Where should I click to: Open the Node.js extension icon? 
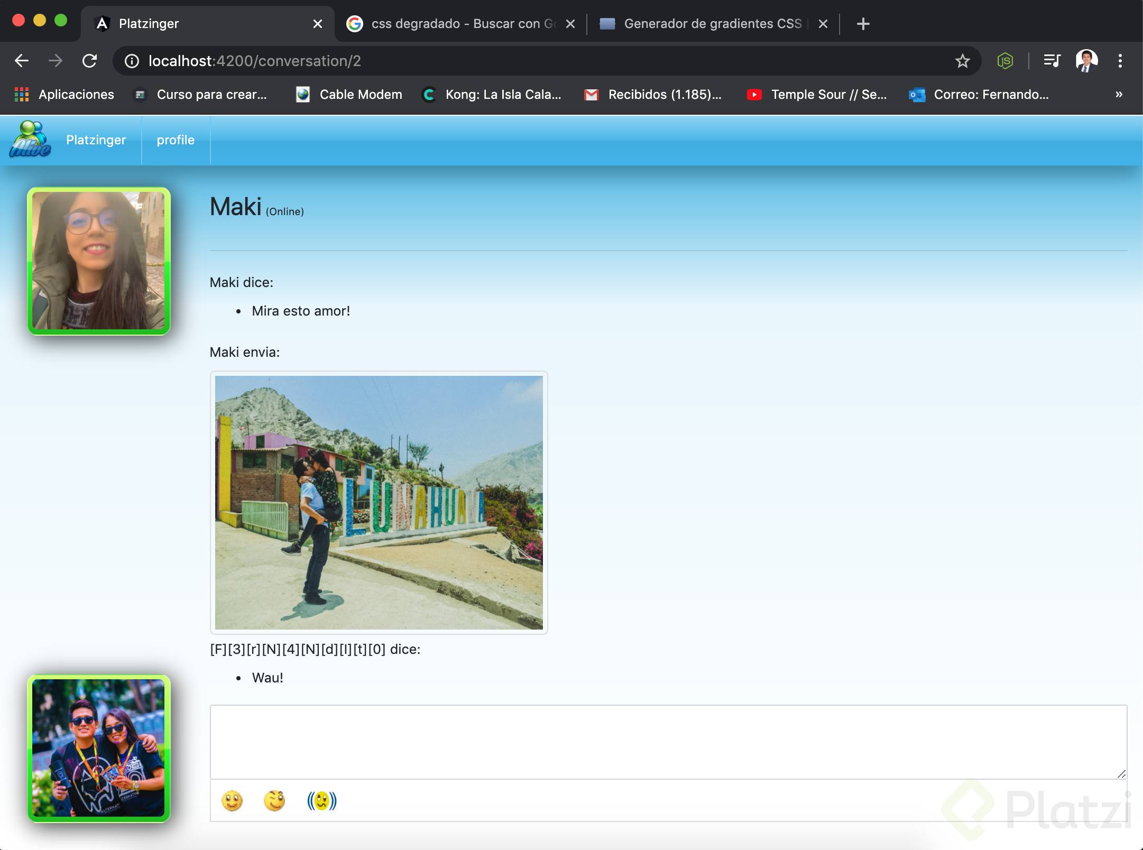tap(1004, 61)
